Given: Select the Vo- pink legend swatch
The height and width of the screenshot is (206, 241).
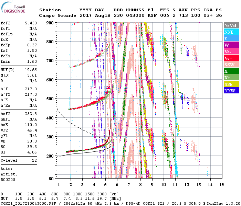Looking at the screenshot, I should pyautogui.click(x=231, y=51).
